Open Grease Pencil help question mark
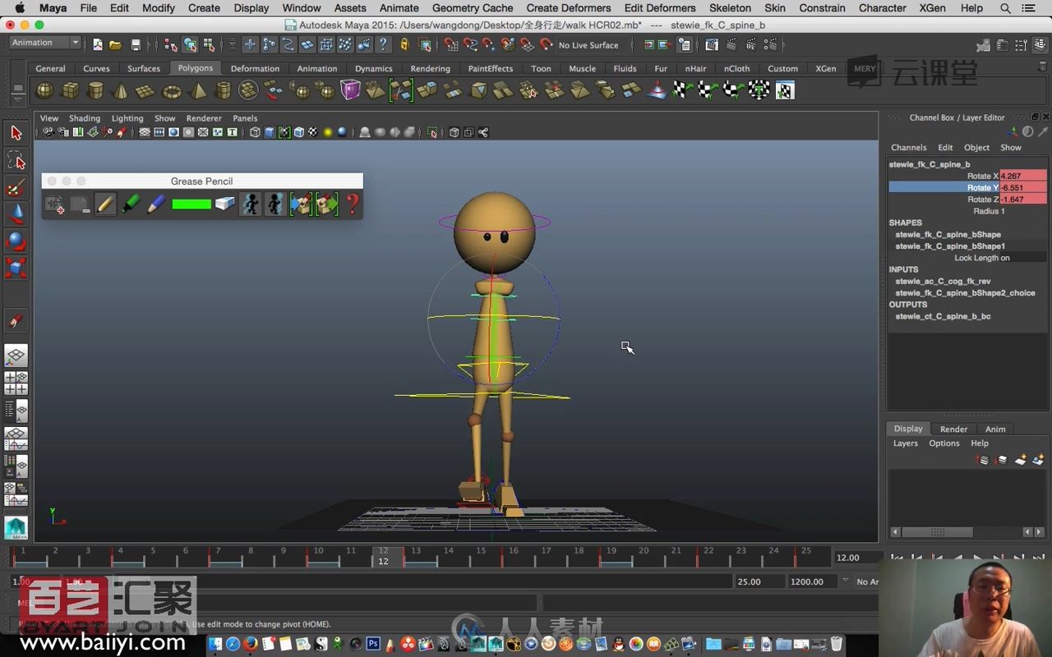 353,204
